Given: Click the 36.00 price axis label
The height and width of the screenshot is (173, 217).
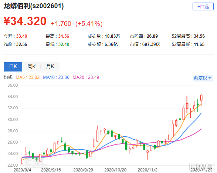Looking at the screenshot, I should [13, 85].
